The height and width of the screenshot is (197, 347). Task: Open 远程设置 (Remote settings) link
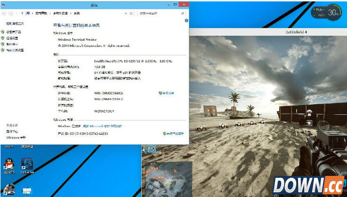(x=12, y=38)
